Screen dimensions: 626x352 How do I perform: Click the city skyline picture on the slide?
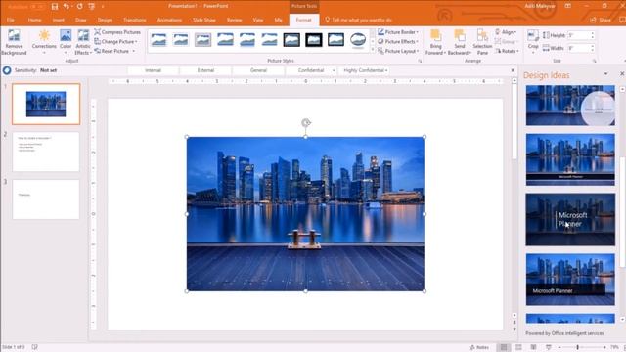coord(305,214)
